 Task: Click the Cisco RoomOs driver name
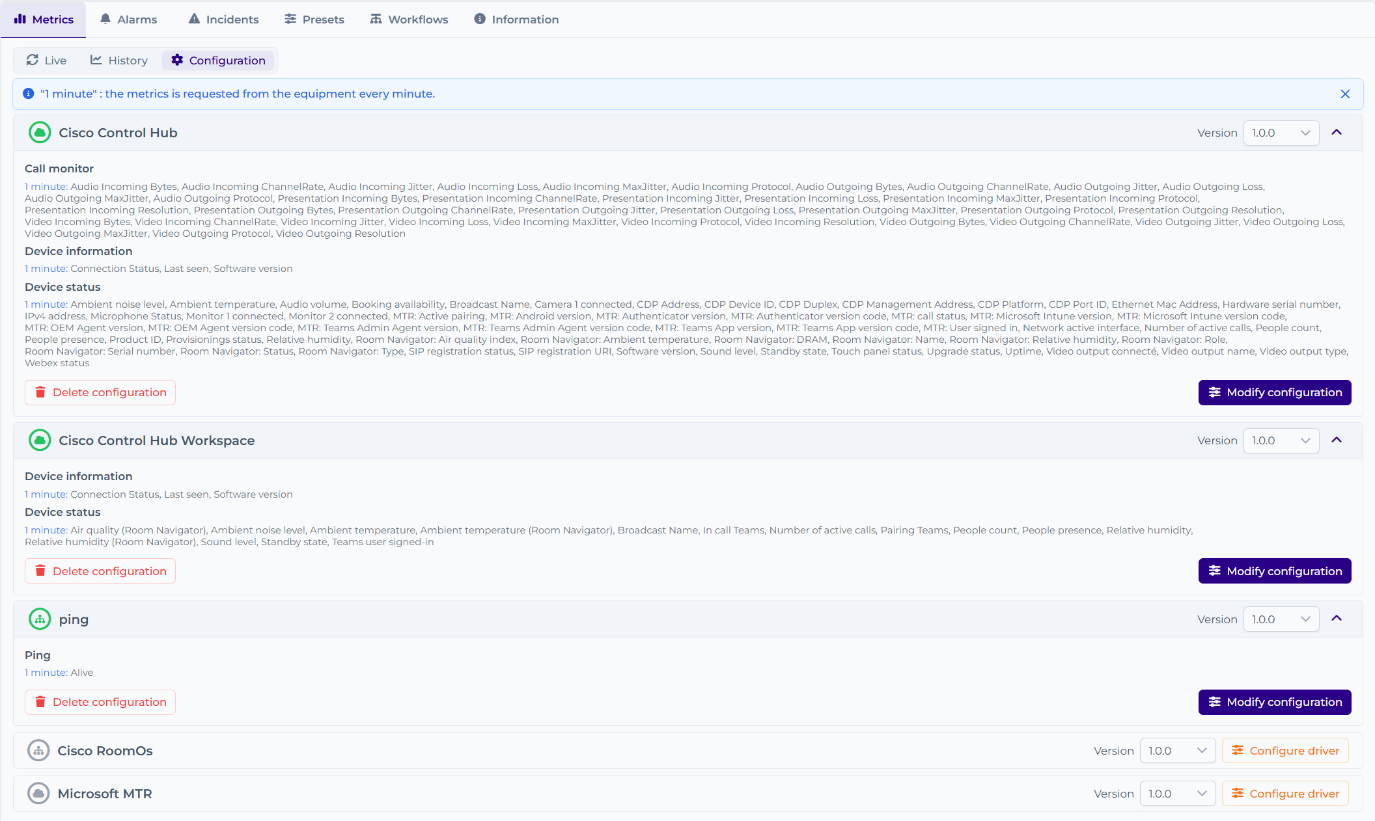pyautogui.click(x=105, y=751)
